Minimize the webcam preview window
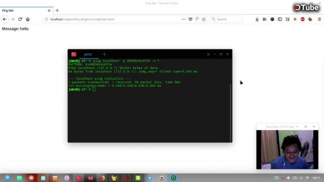 pos(298,127)
